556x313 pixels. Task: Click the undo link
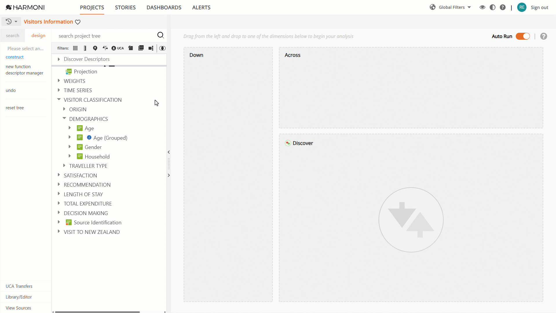coord(11,90)
